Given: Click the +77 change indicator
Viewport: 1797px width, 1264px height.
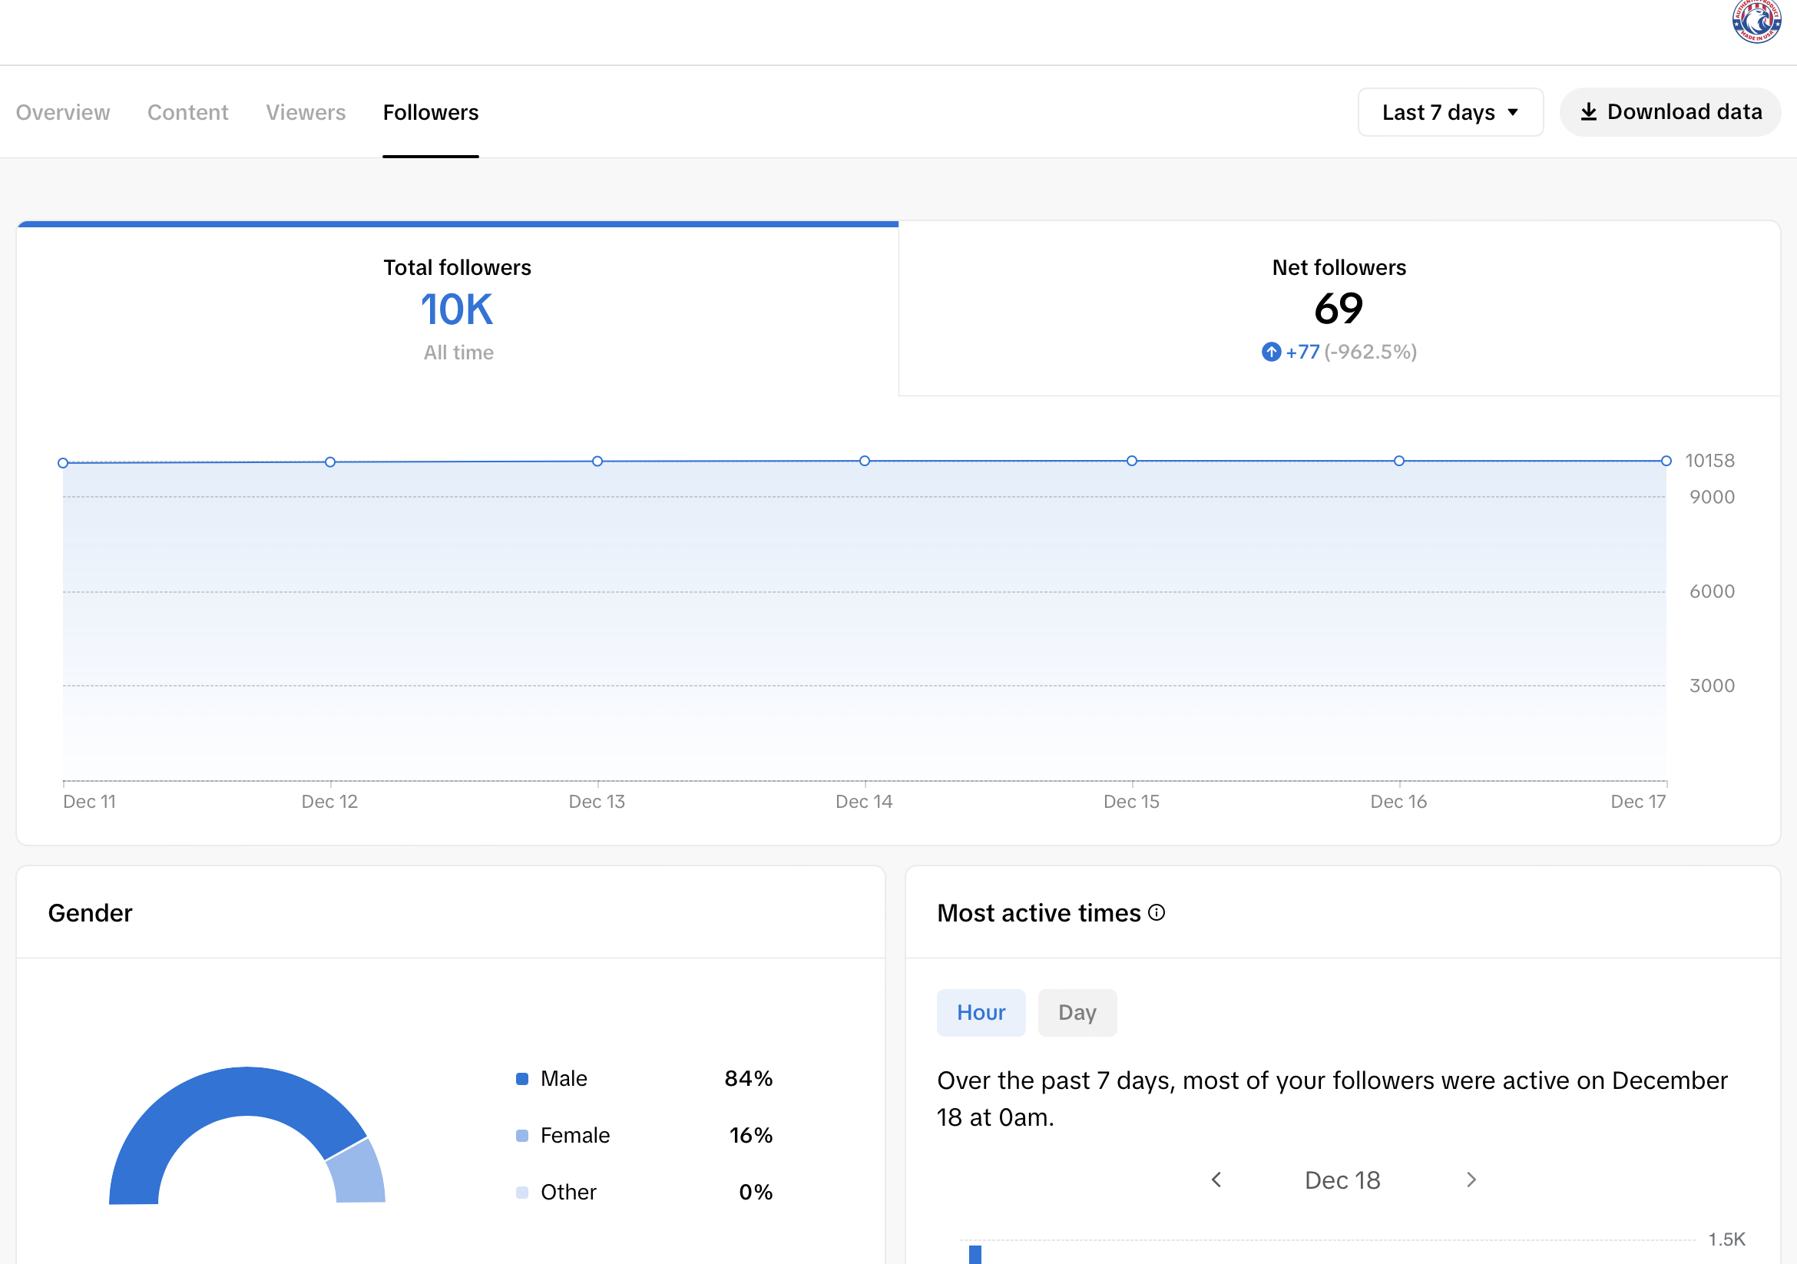Looking at the screenshot, I should 1302,352.
